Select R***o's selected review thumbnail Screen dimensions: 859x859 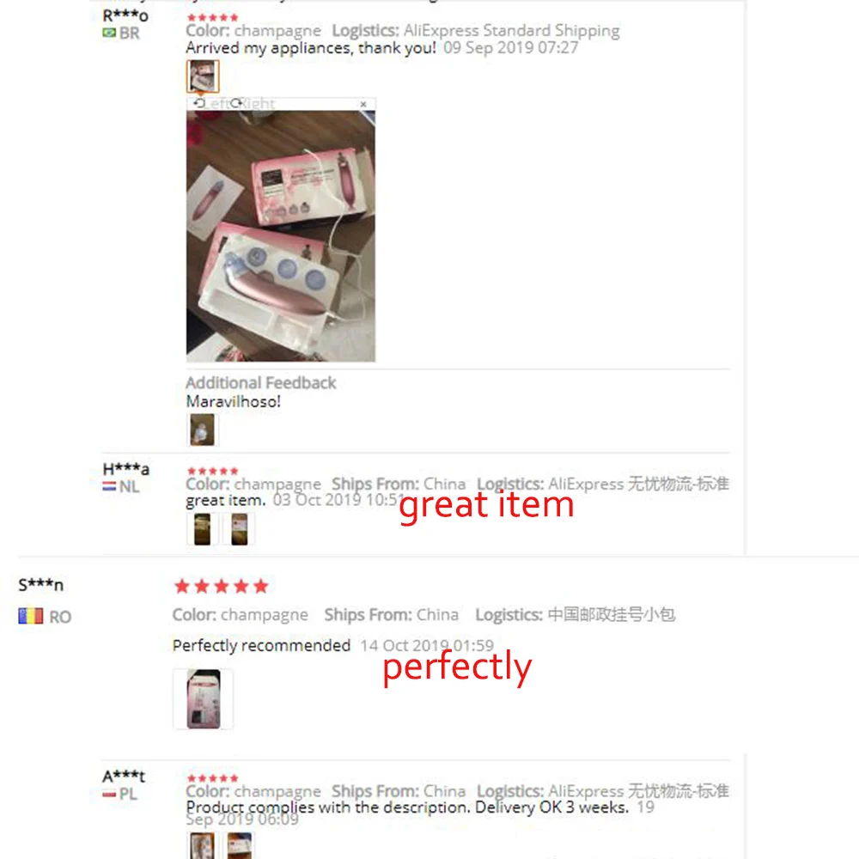tap(203, 76)
